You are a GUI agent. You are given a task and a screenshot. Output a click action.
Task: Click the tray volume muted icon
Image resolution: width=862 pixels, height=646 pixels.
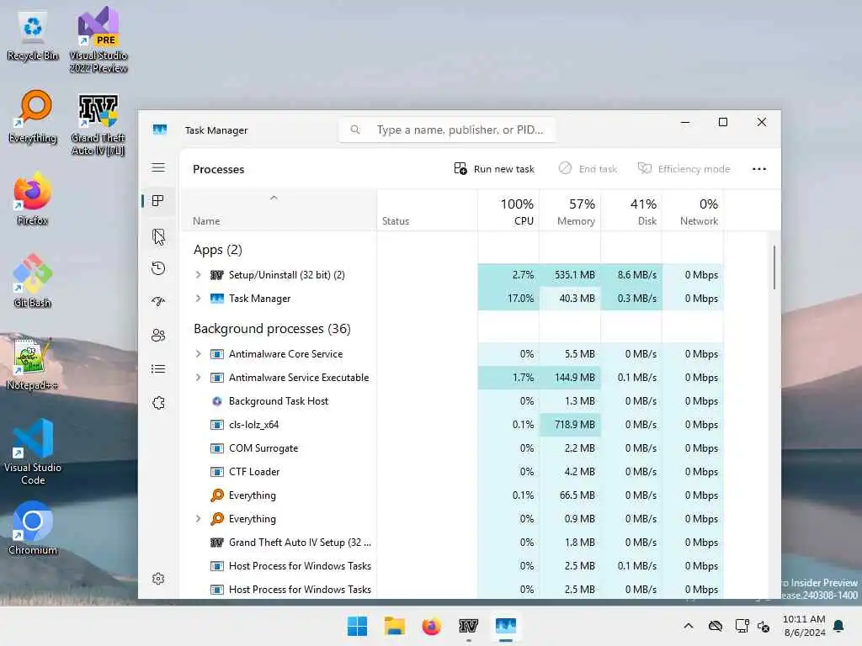point(764,626)
